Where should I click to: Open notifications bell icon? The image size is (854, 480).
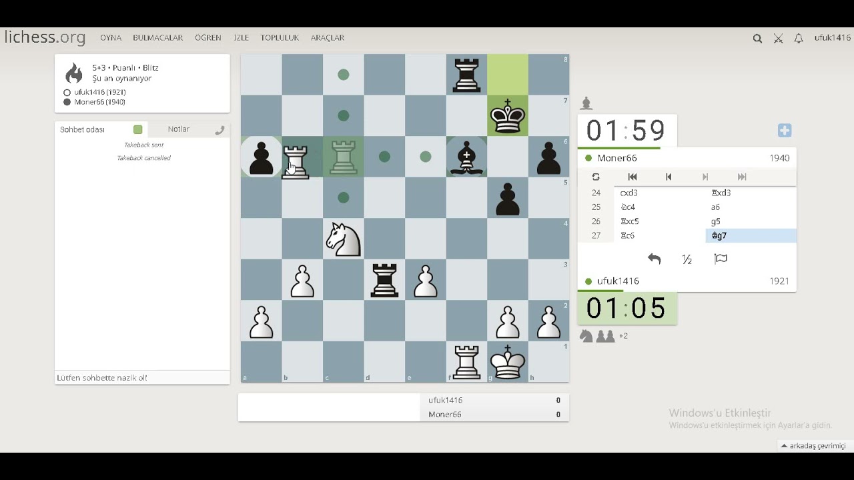pos(799,39)
